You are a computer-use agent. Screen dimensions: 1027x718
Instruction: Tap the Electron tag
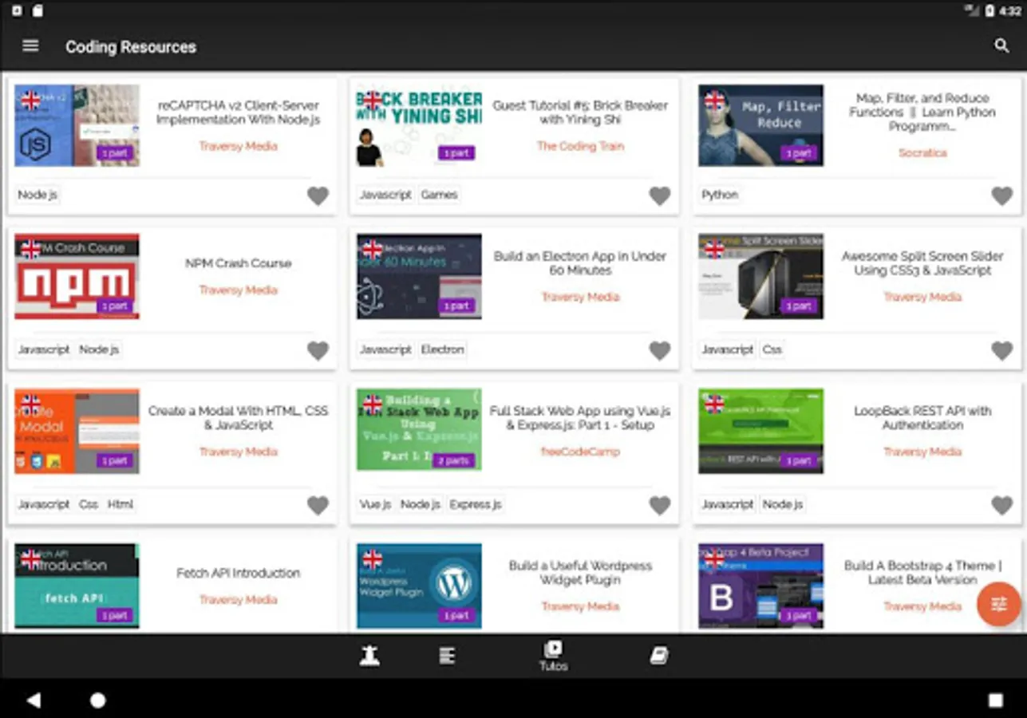pos(442,349)
